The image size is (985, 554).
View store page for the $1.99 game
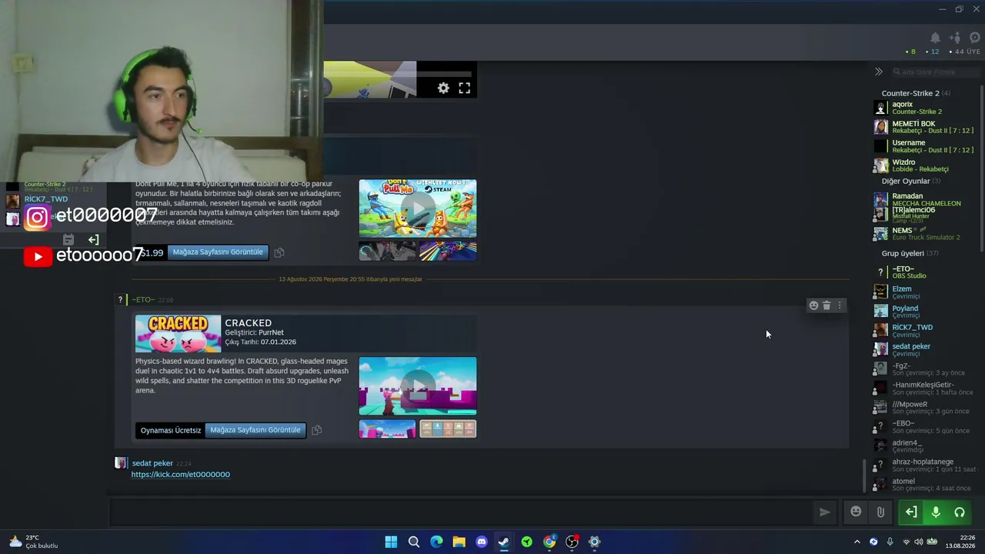(x=218, y=252)
